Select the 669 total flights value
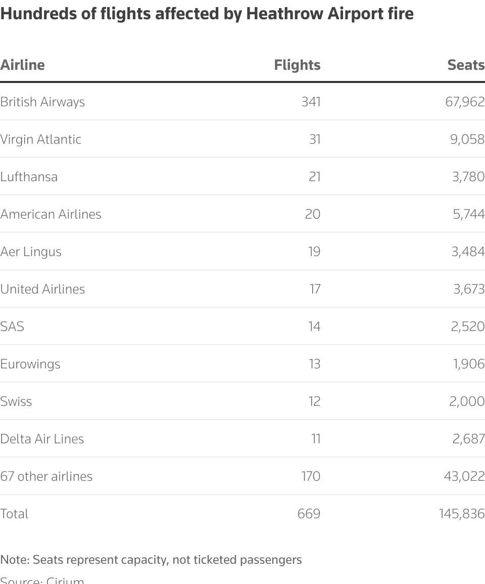 [x=309, y=514]
